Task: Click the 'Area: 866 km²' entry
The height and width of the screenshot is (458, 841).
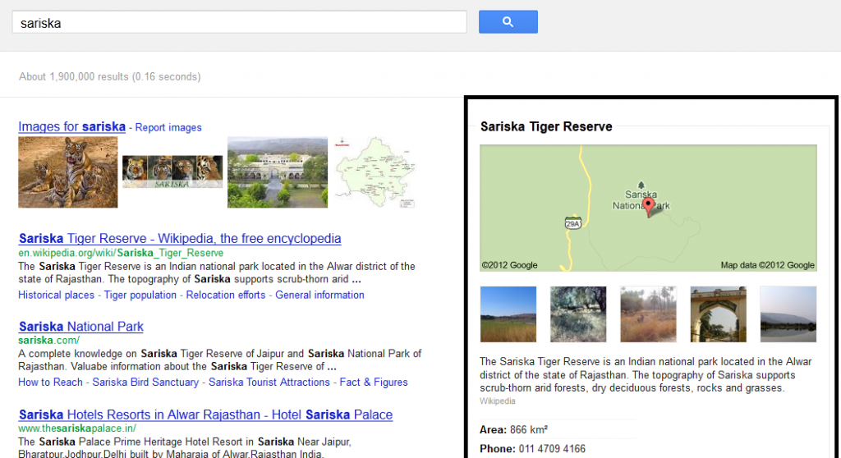Action: (x=513, y=429)
